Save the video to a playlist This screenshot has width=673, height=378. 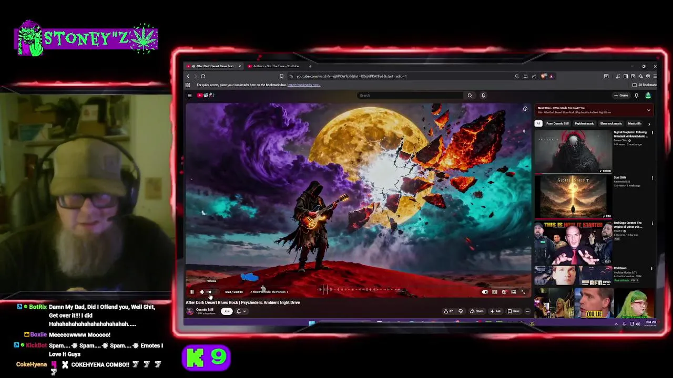514,311
